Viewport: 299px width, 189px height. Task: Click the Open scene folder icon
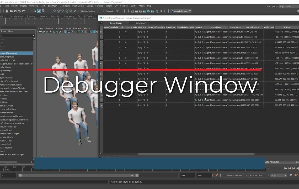(11, 11)
